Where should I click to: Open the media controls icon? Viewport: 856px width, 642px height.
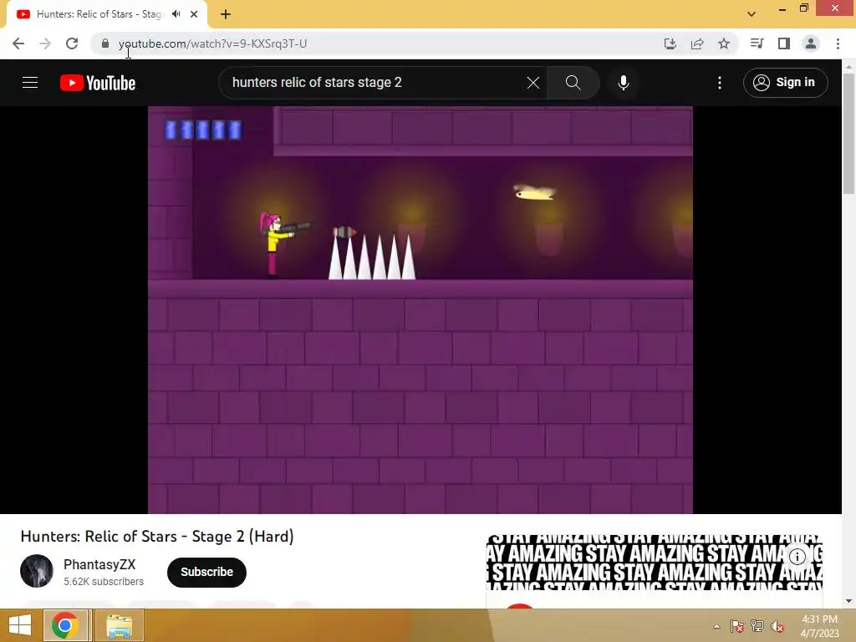757,43
